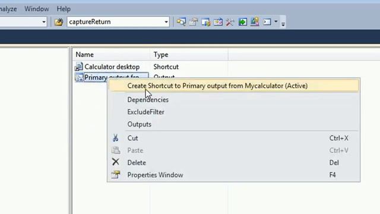Open the Command Window toolbar icon

[267, 22]
